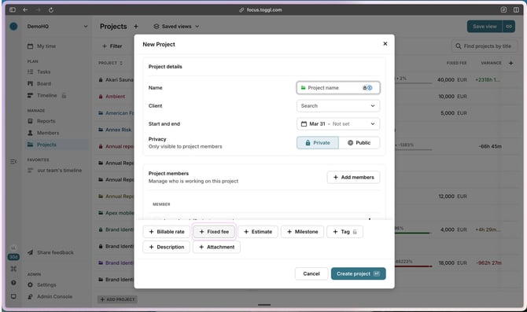This screenshot has height=312, width=527.
Task: Toggle the browser sidebar icon
Action: (x=13, y=9)
